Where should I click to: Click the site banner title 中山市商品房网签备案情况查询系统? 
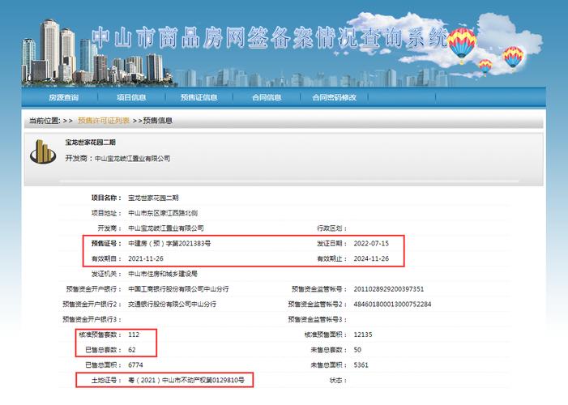[x=270, y=38]
